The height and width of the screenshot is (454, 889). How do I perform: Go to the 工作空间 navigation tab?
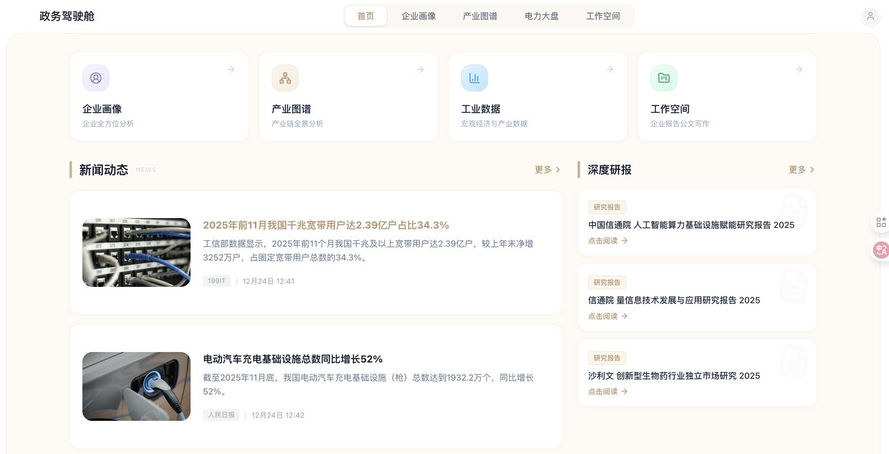coord(603,16)
